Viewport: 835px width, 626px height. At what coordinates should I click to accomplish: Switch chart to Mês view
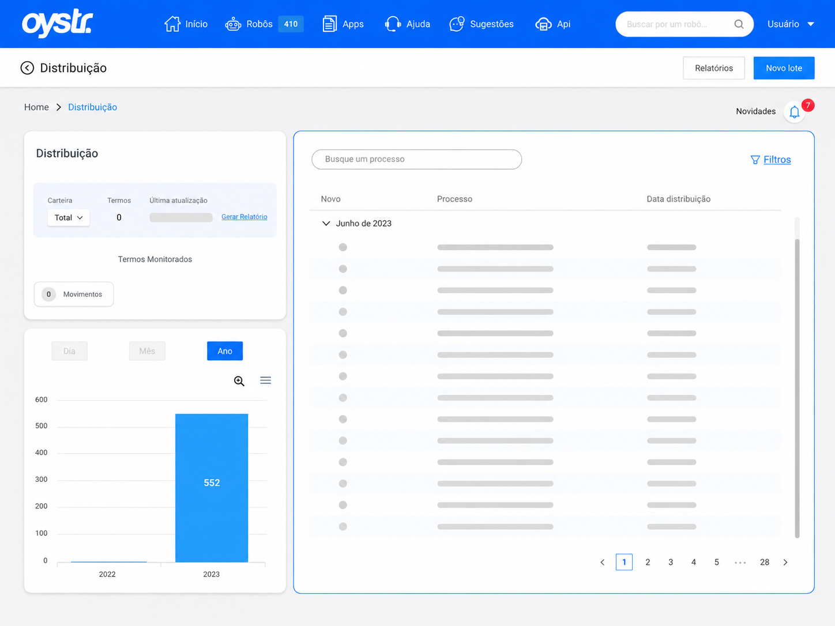(147, 351)
